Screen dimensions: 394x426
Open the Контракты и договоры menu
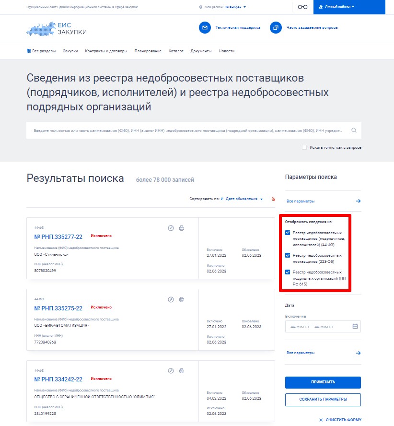click(x=106, y=51)
